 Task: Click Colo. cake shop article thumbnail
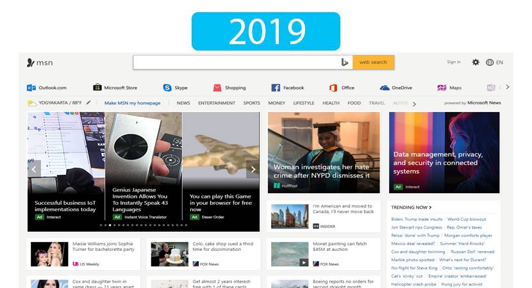pos(170,254)
